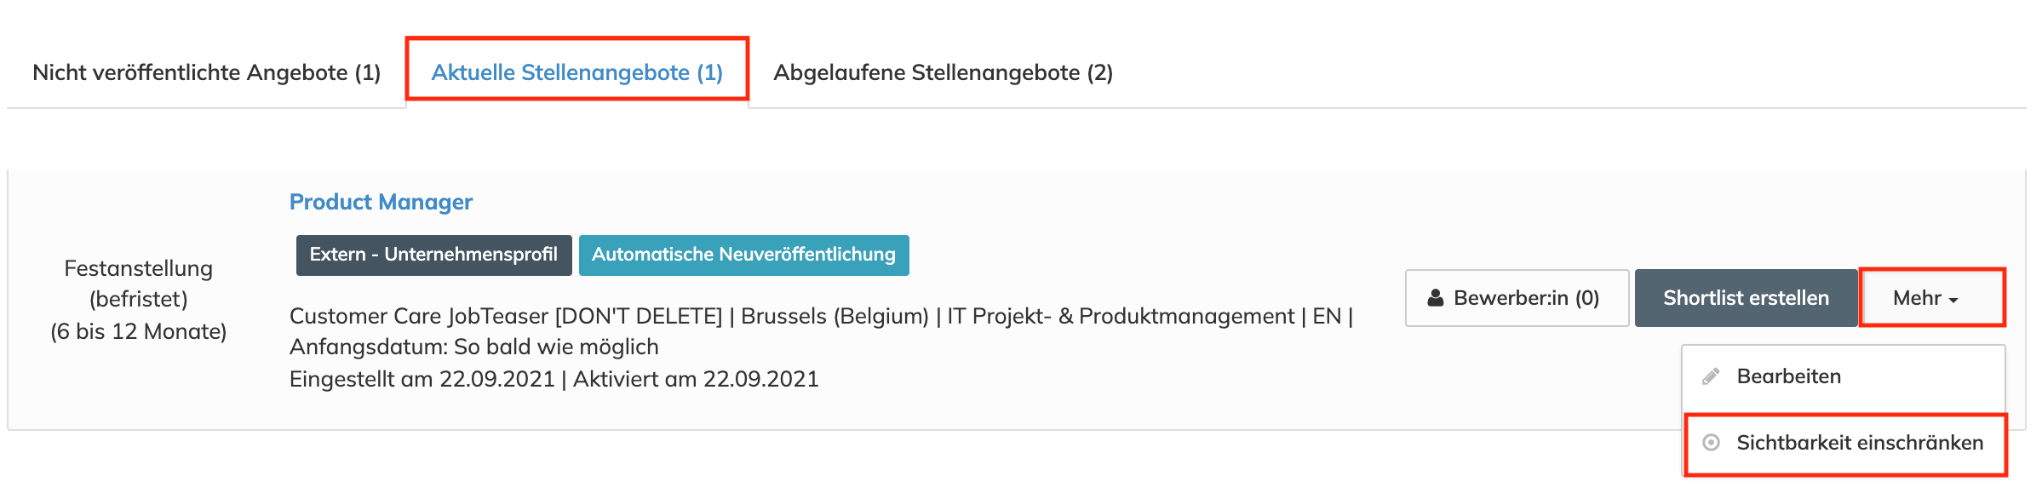Click the Customer Care JobTeaser company text
The height and width of the screenshot is (499, 2042).
coord(506,316)
